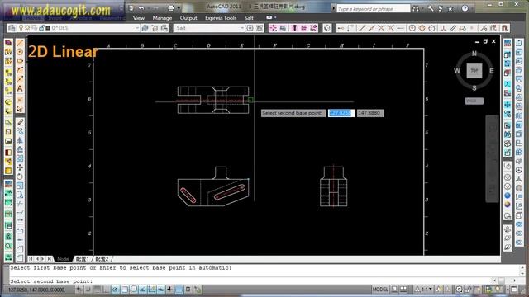Open the Manage ribbon tab

pyautogui.click(x=162, y=18)
